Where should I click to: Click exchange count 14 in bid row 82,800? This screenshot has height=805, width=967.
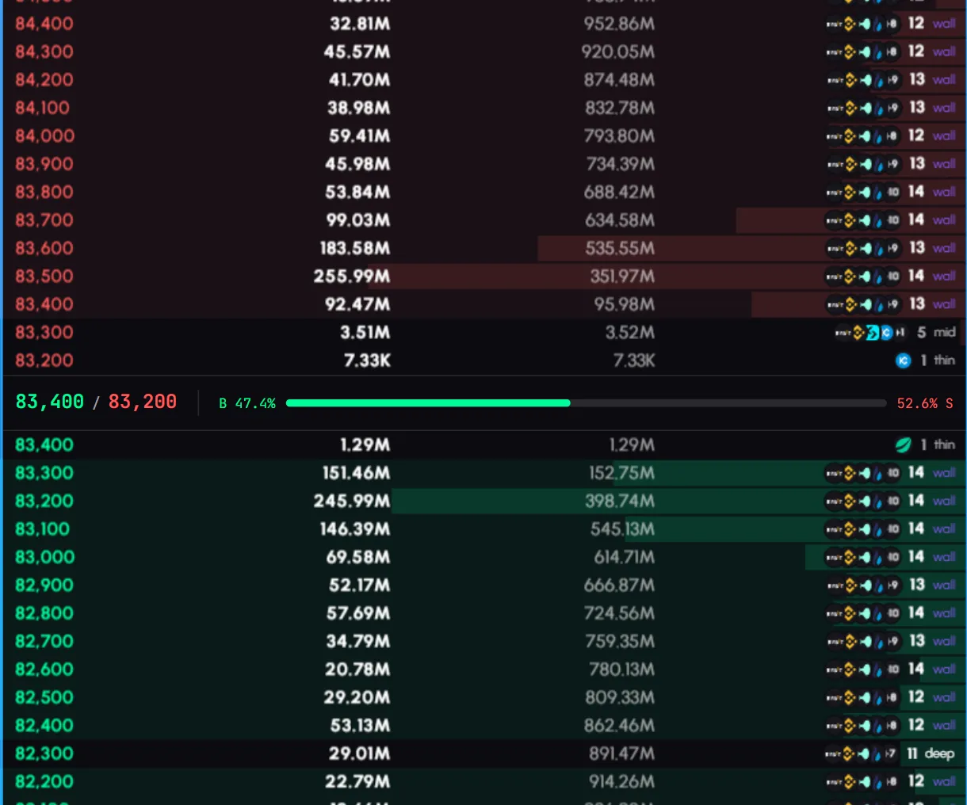(916, 613)
